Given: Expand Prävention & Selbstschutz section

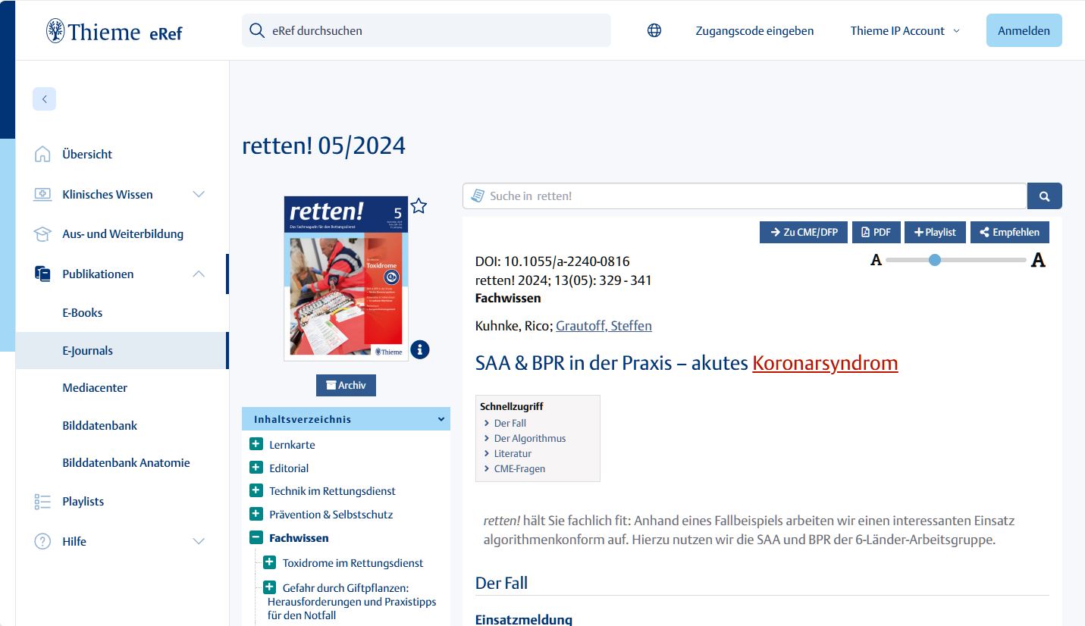Looking at the screenshot, I should [x=256, y=515].
